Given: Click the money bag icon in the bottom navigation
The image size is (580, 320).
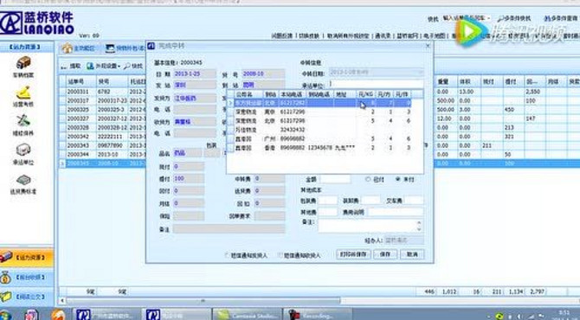Looking at the screenshot, I should [6, 277].
